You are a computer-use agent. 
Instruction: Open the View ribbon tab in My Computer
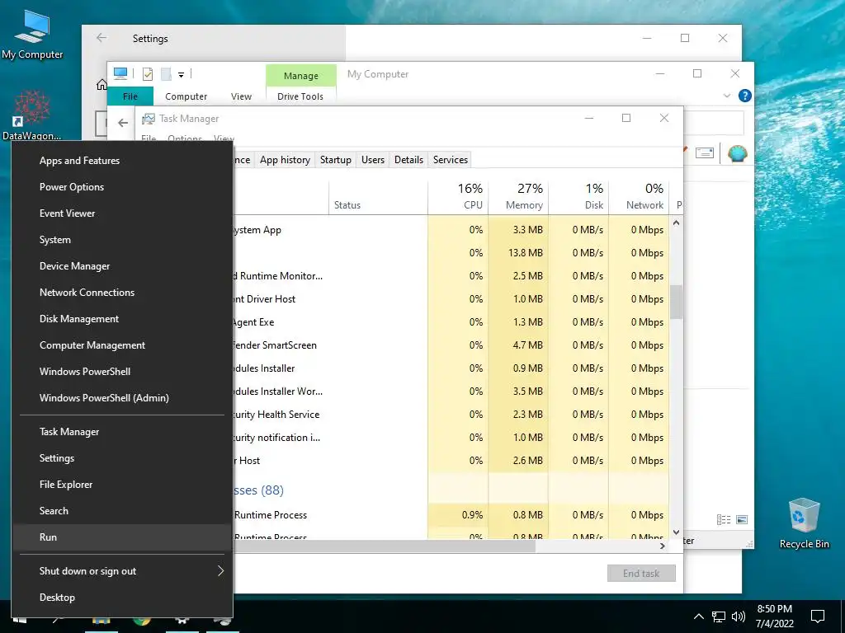click(x=242, y=96)
